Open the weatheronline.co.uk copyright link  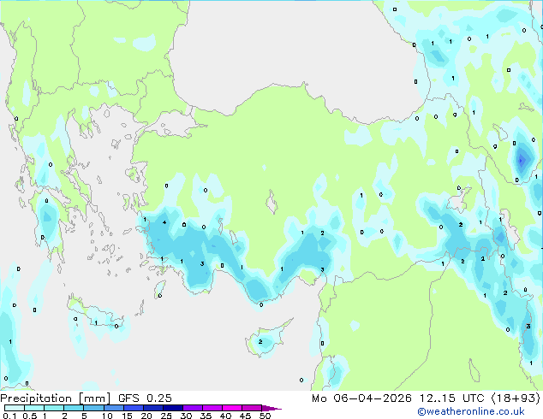point(470,411)
